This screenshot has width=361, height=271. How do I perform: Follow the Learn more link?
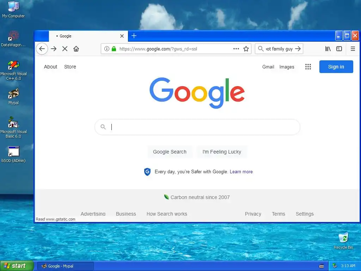tap(241, 172)
